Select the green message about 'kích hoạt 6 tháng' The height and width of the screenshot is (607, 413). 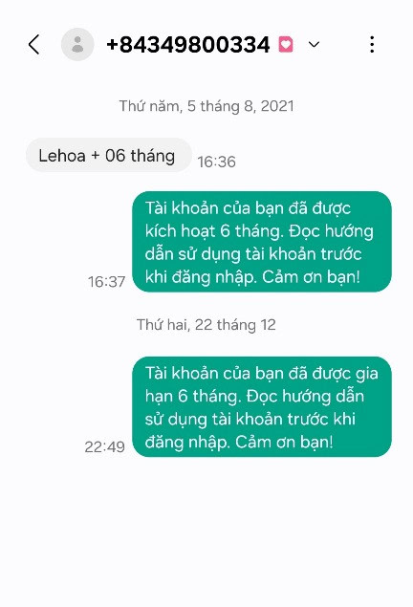262,242
